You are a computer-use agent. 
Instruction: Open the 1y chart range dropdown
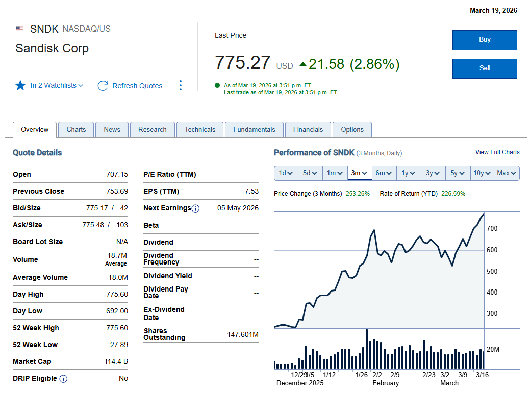409,173
